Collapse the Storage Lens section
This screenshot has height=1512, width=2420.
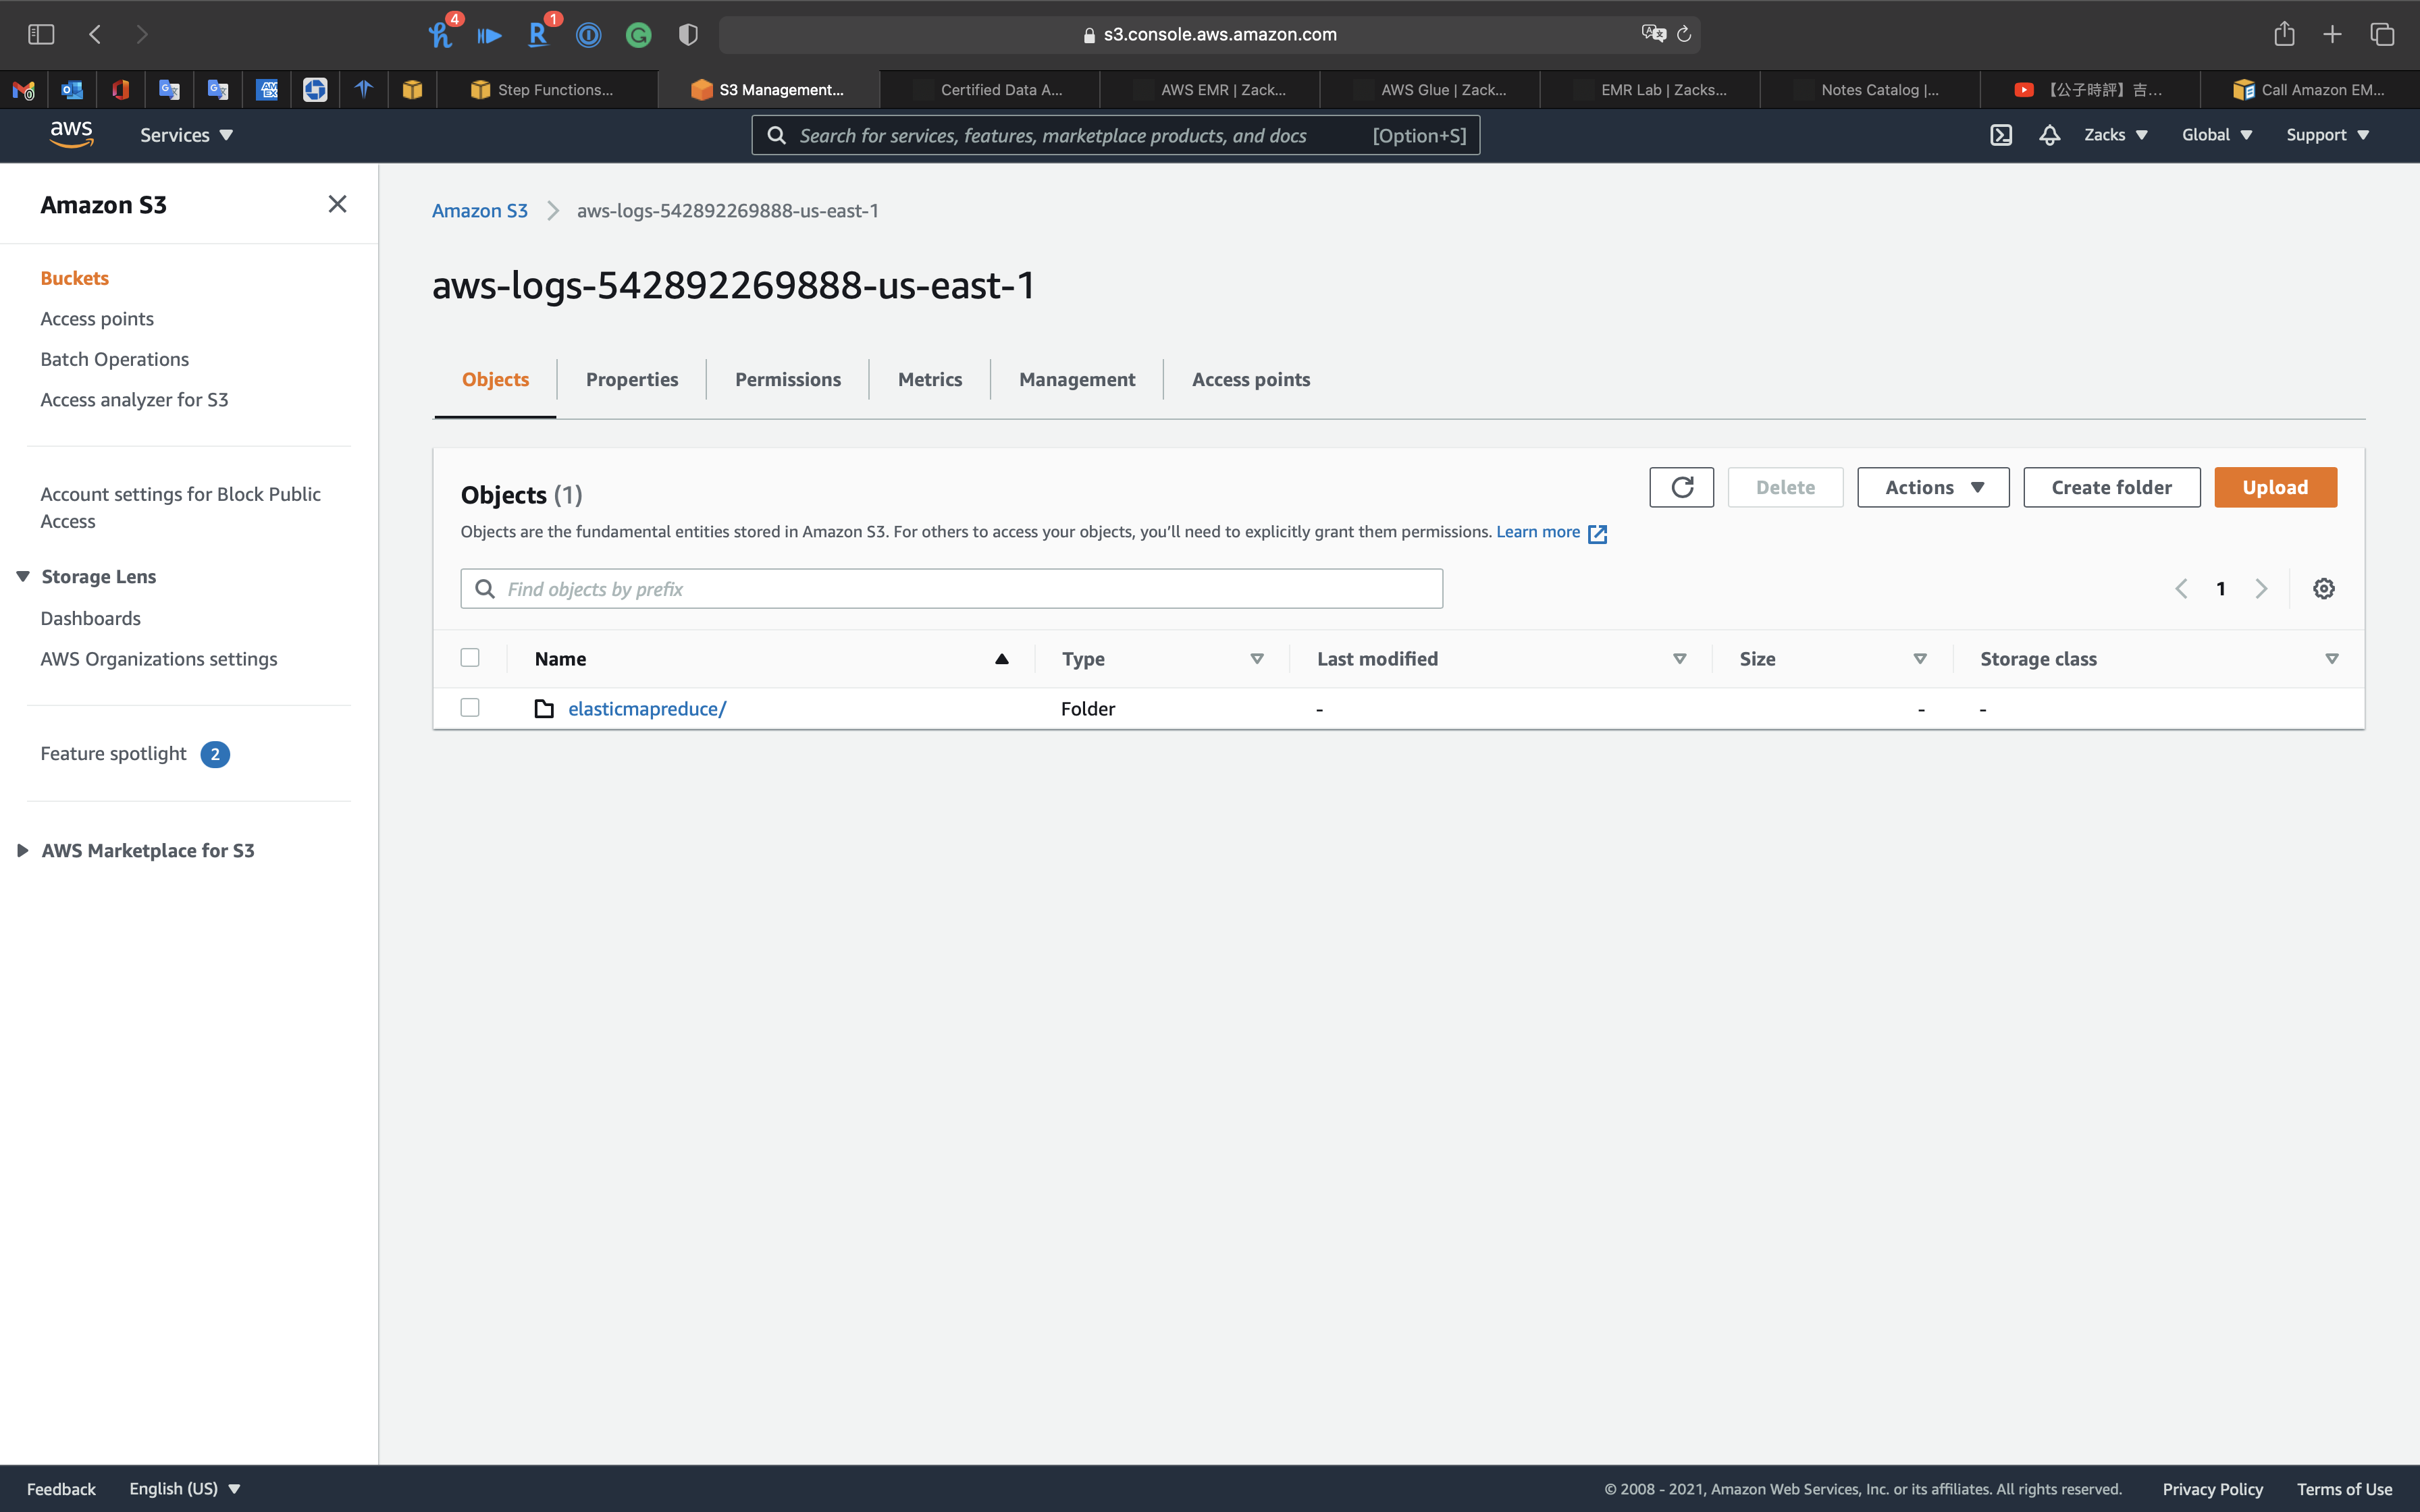(23, 577)
